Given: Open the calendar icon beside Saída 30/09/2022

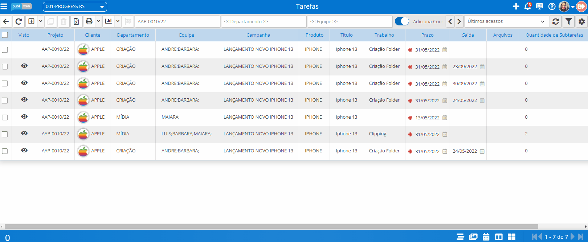Looking at the screenshot, I should [x=482, y=84].
